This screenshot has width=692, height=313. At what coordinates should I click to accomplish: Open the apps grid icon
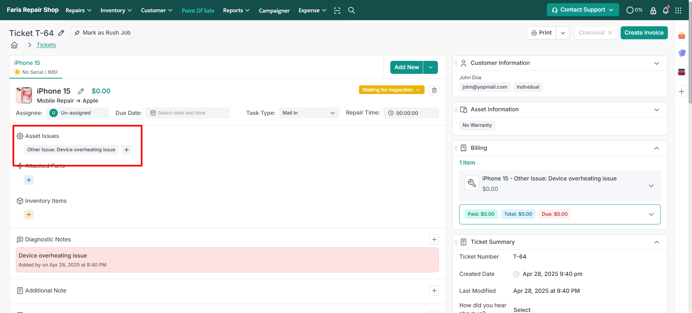[678, 10]
